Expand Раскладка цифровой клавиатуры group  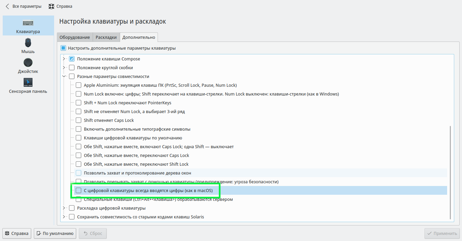click(x=64, y=208)
